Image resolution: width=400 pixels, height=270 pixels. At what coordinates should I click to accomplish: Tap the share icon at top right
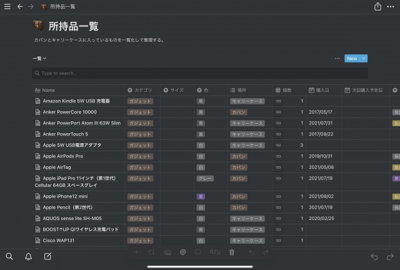[377, 6]
